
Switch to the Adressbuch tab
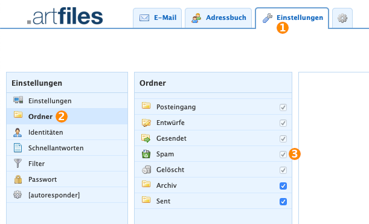pyautogui.click(x=218, y=18)
